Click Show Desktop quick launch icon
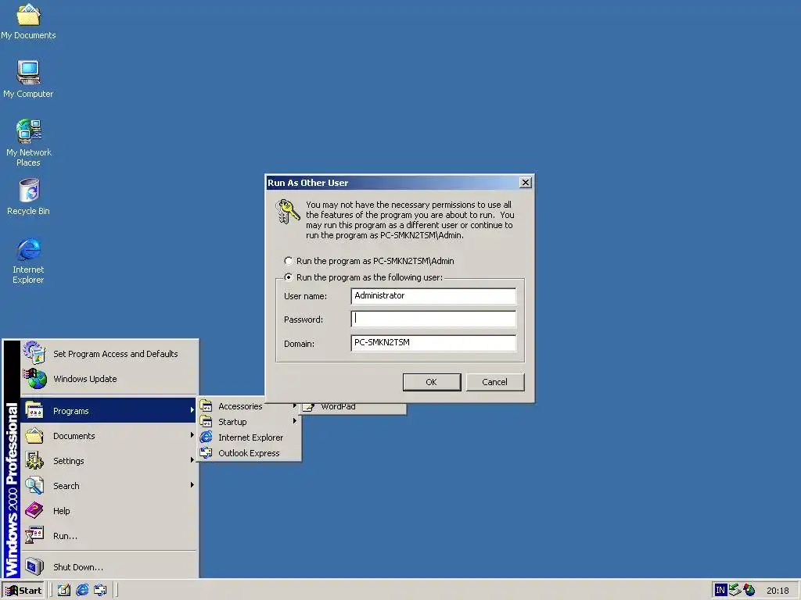 [64, 591]
